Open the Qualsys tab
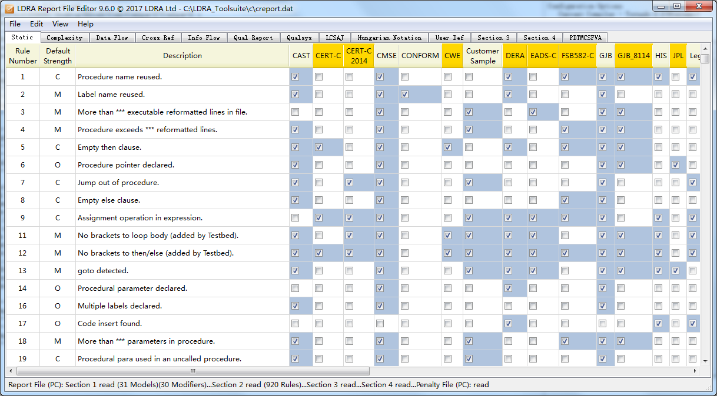The width and height of the screenshot is (717, 396). pyautogui.click(x=299, y=38)
